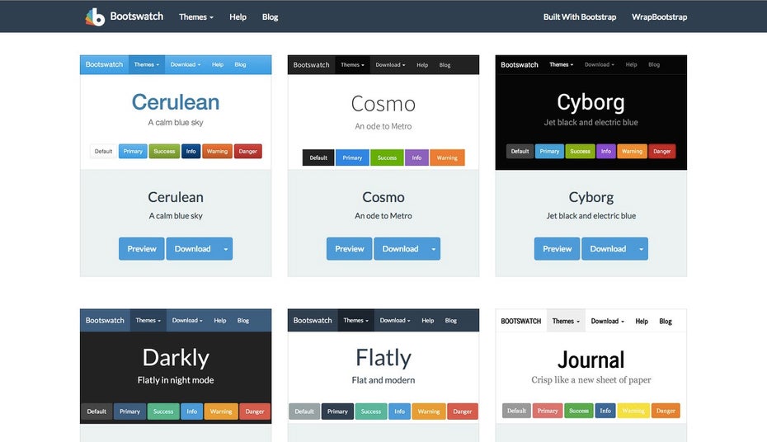The width and height of the screenshot is (767, 442).
Task: Click 'A calm blue sky' card caption
Action: 176,215
